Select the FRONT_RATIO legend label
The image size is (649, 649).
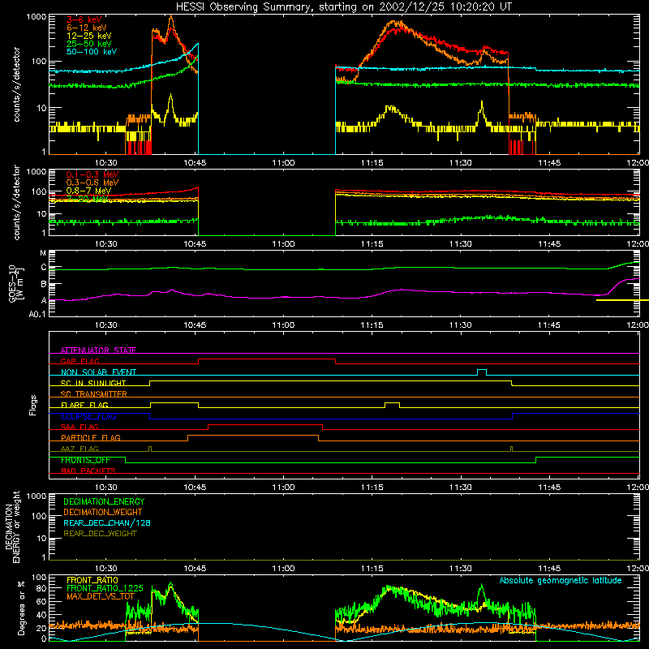tap(92, 580)
